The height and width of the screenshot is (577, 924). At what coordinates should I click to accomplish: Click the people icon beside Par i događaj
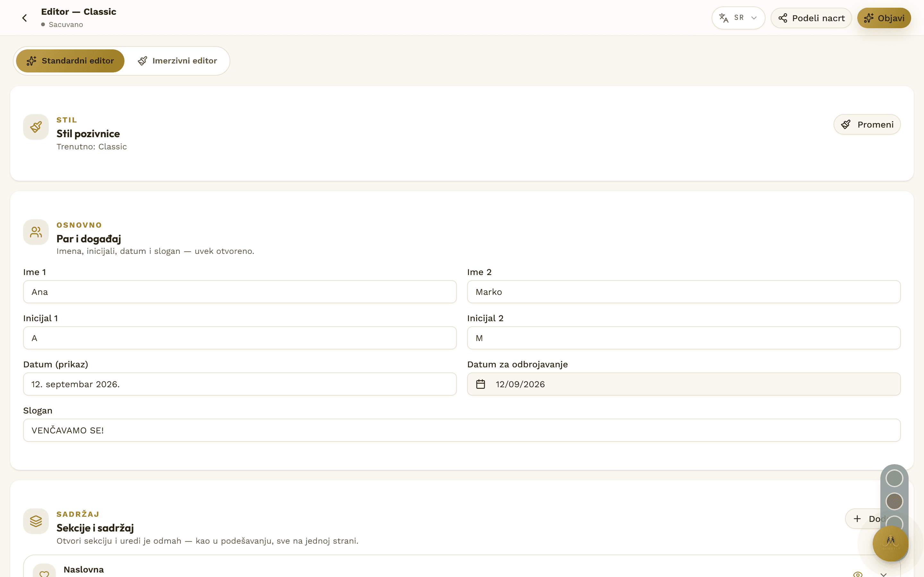tap(36, 232)
